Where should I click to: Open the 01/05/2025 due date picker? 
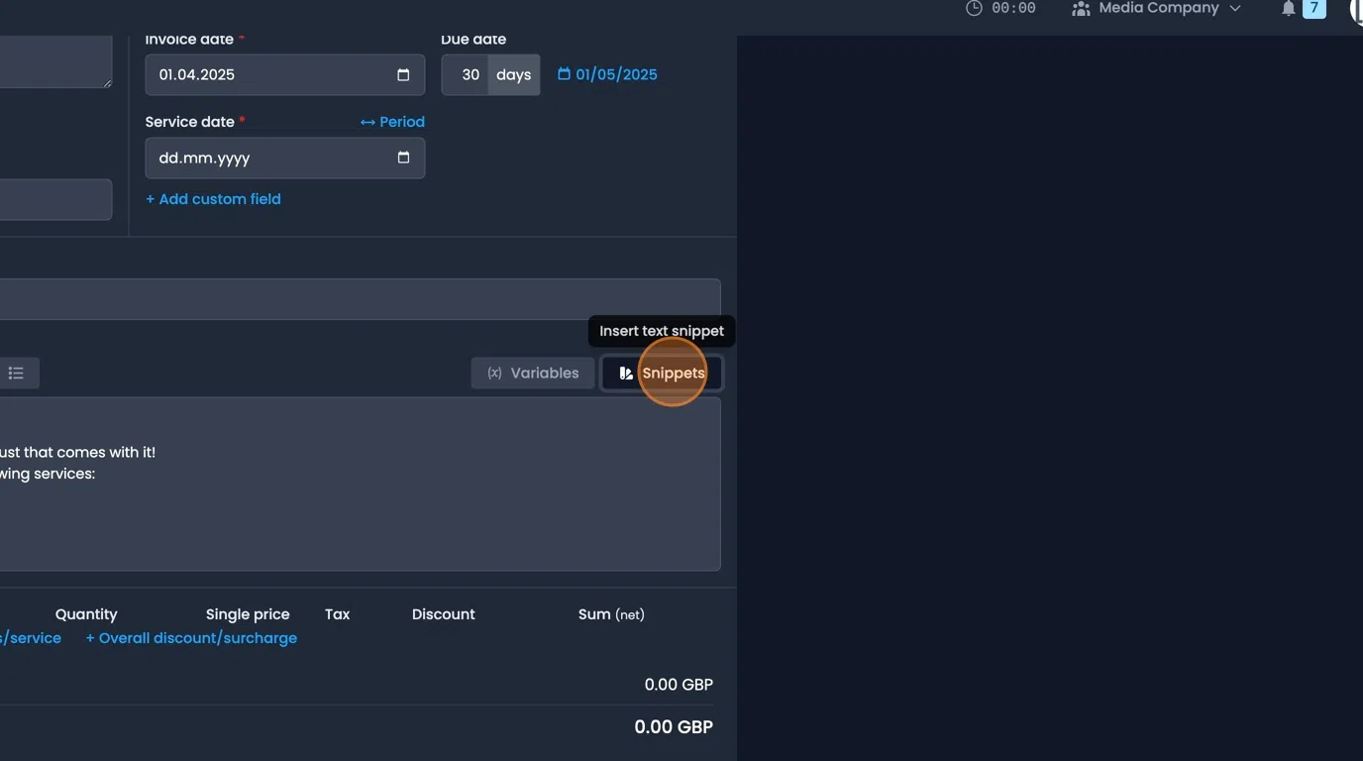click(x=616, y=73)
